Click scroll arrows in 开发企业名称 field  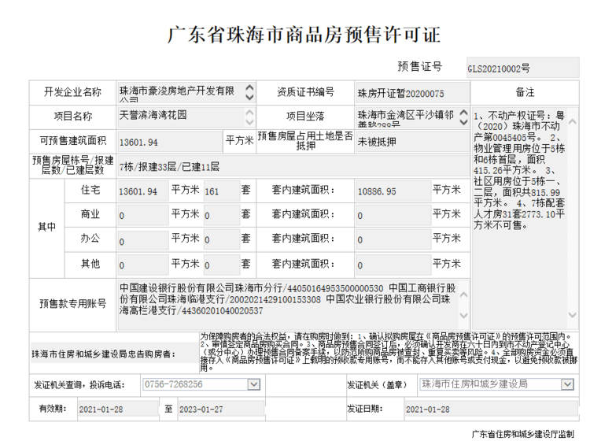[x=249, y=92]
